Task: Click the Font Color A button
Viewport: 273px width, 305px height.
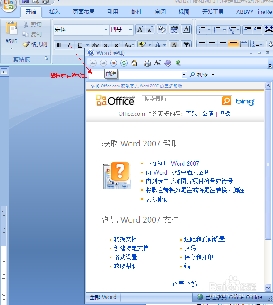Action: (x=158, y=44)
